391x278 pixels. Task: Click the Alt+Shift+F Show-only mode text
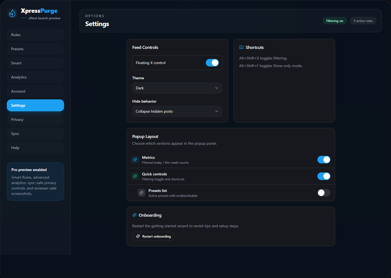pos(271,66)
